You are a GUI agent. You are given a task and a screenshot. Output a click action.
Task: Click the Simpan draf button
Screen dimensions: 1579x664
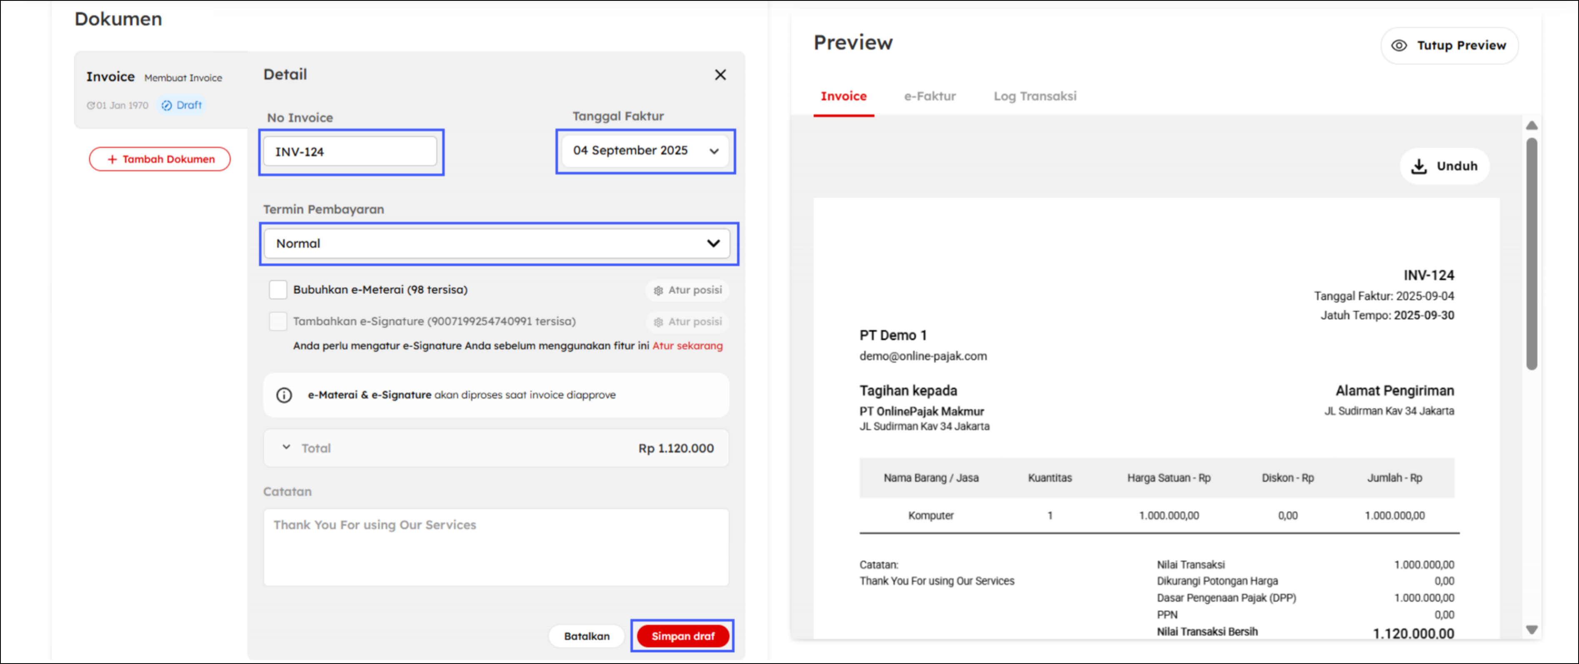click(682, 636)
